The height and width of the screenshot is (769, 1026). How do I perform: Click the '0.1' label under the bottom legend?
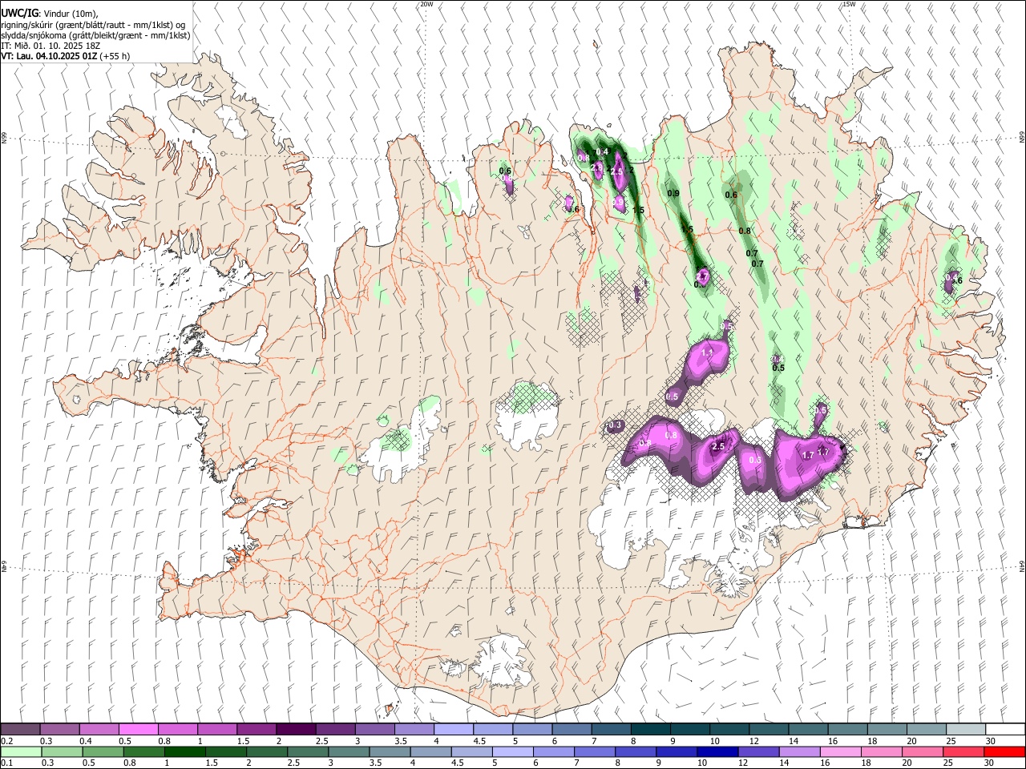point(6,763)
